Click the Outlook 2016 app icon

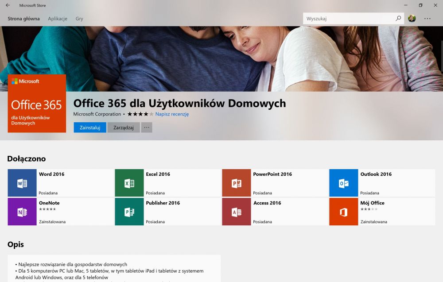coord(344,183)
